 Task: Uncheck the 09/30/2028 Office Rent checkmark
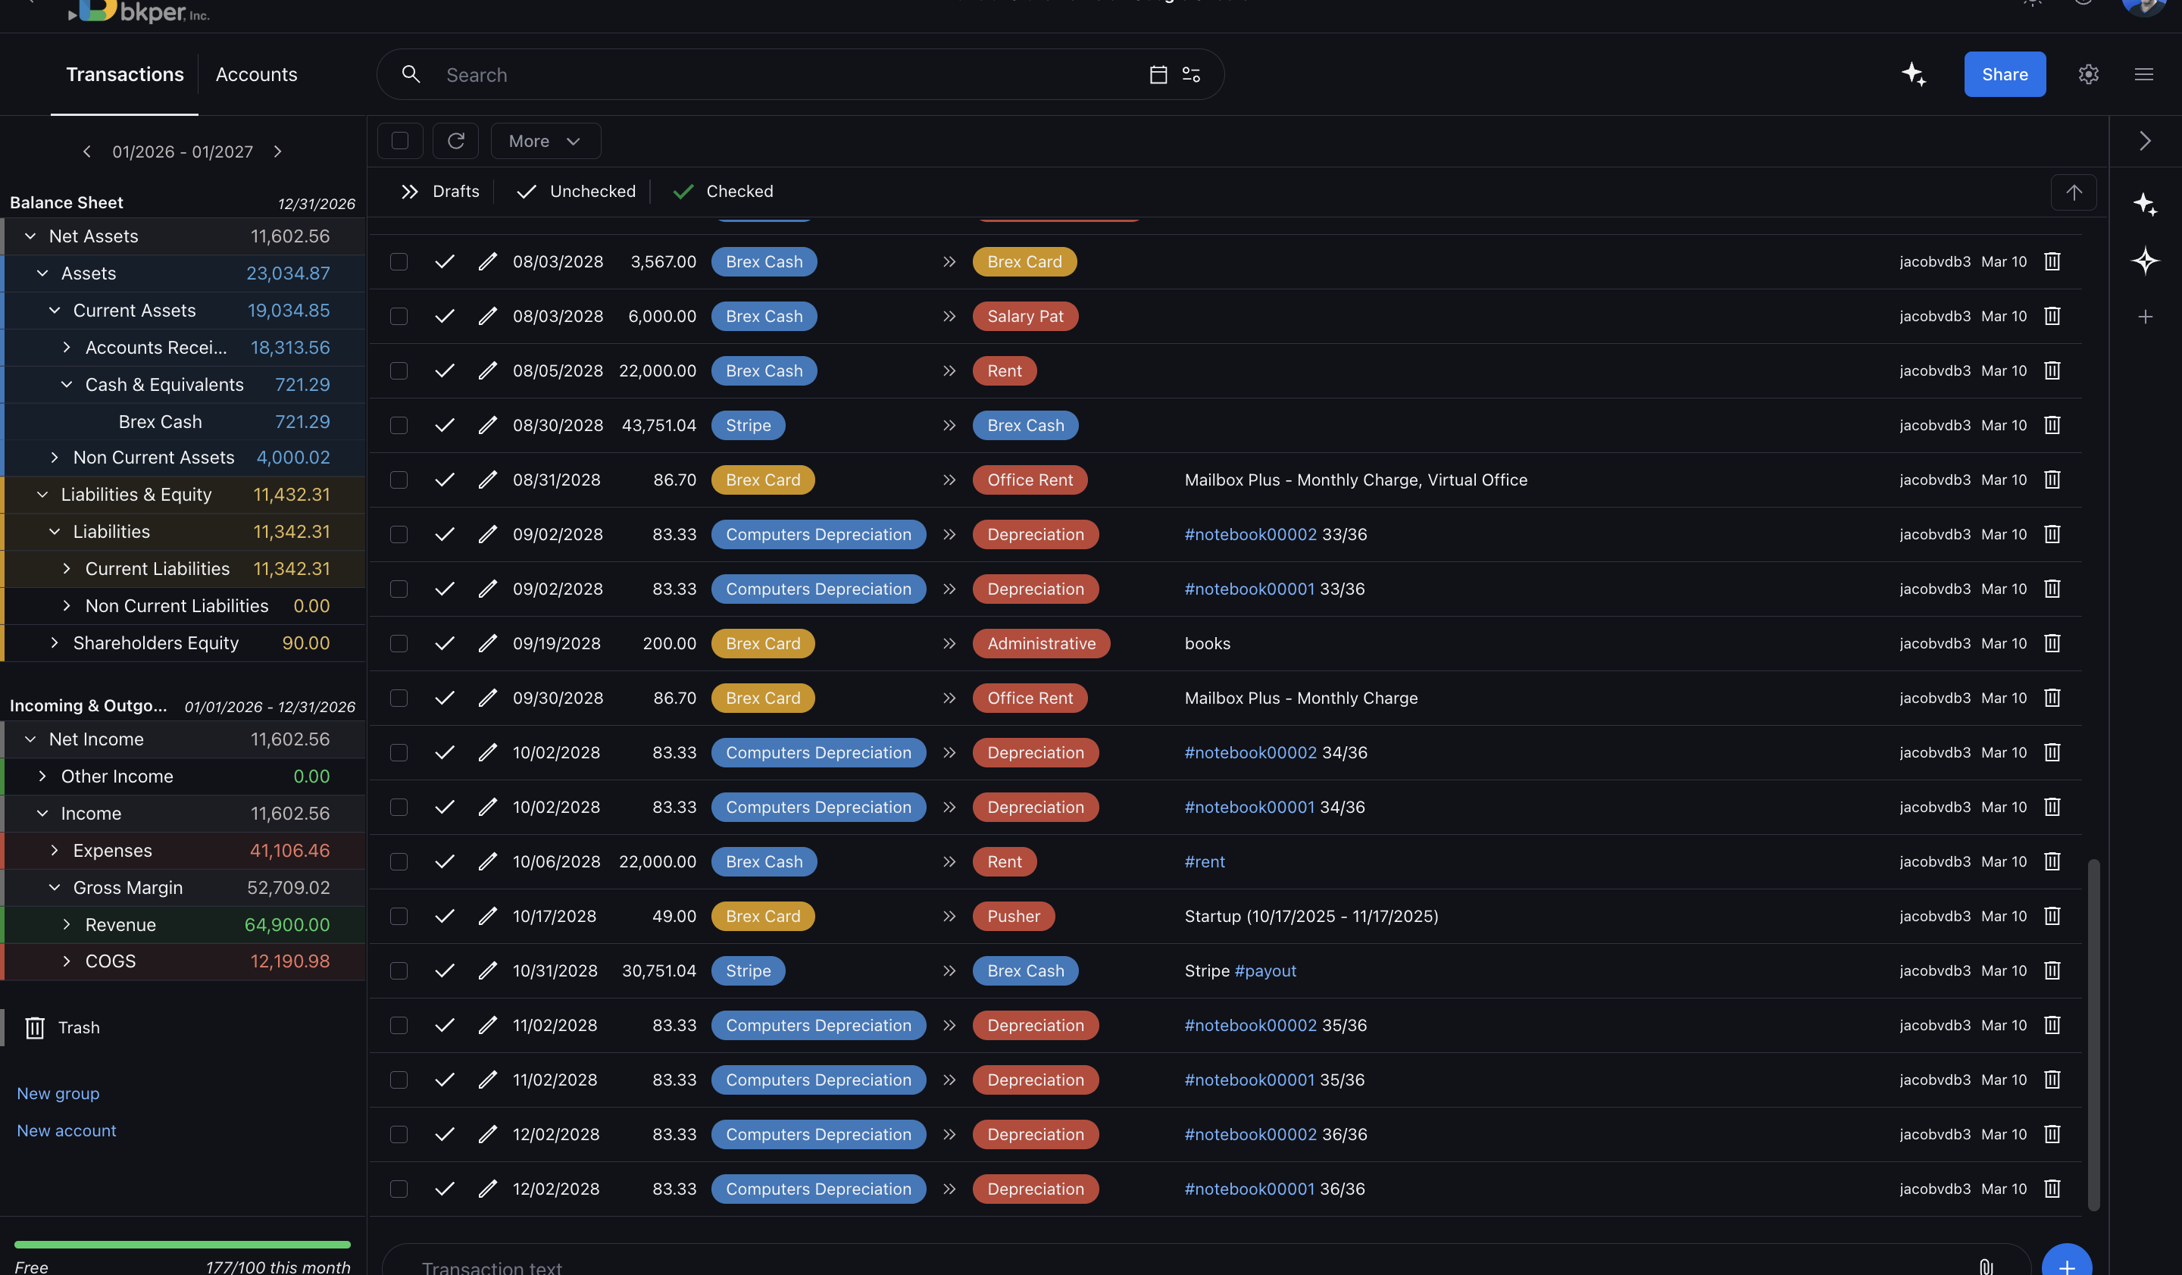click(445, 698)
